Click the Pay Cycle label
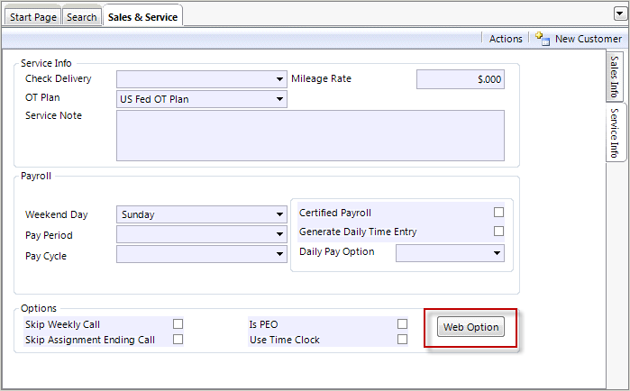 pyautogui.click(x=46, y=256)
